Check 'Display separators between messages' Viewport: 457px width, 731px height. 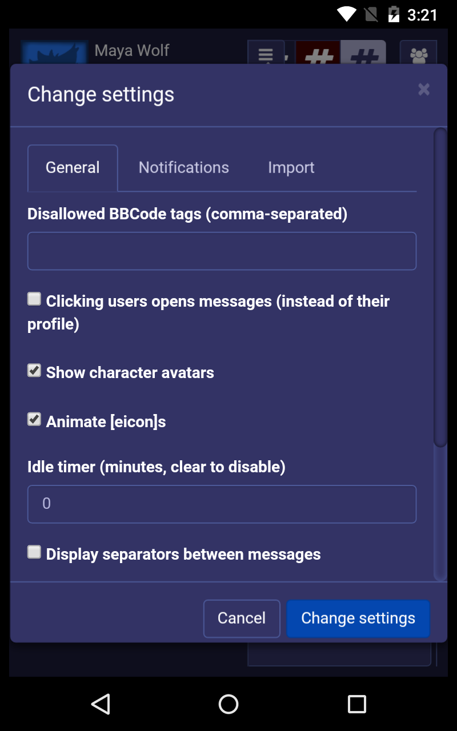(x=34, y=551)
